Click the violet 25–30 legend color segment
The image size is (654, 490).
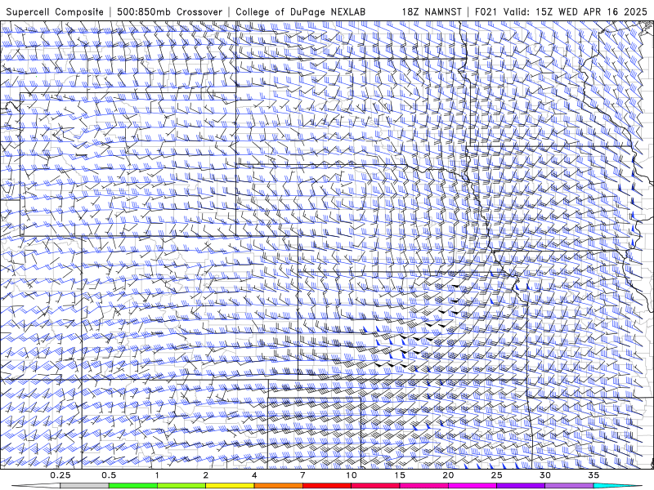click(521, 486)
